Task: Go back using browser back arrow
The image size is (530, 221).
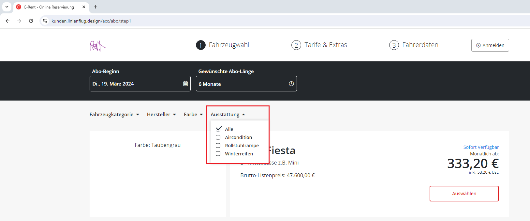Action: [x=7, y=21]
